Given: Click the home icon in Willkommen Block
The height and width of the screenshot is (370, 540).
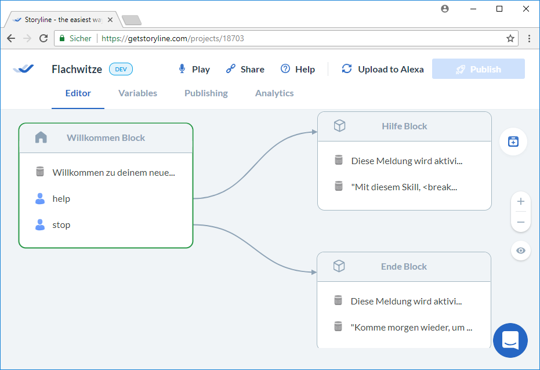Looking at the screenshot, I should pyautogui.click(x=41, y=137).
